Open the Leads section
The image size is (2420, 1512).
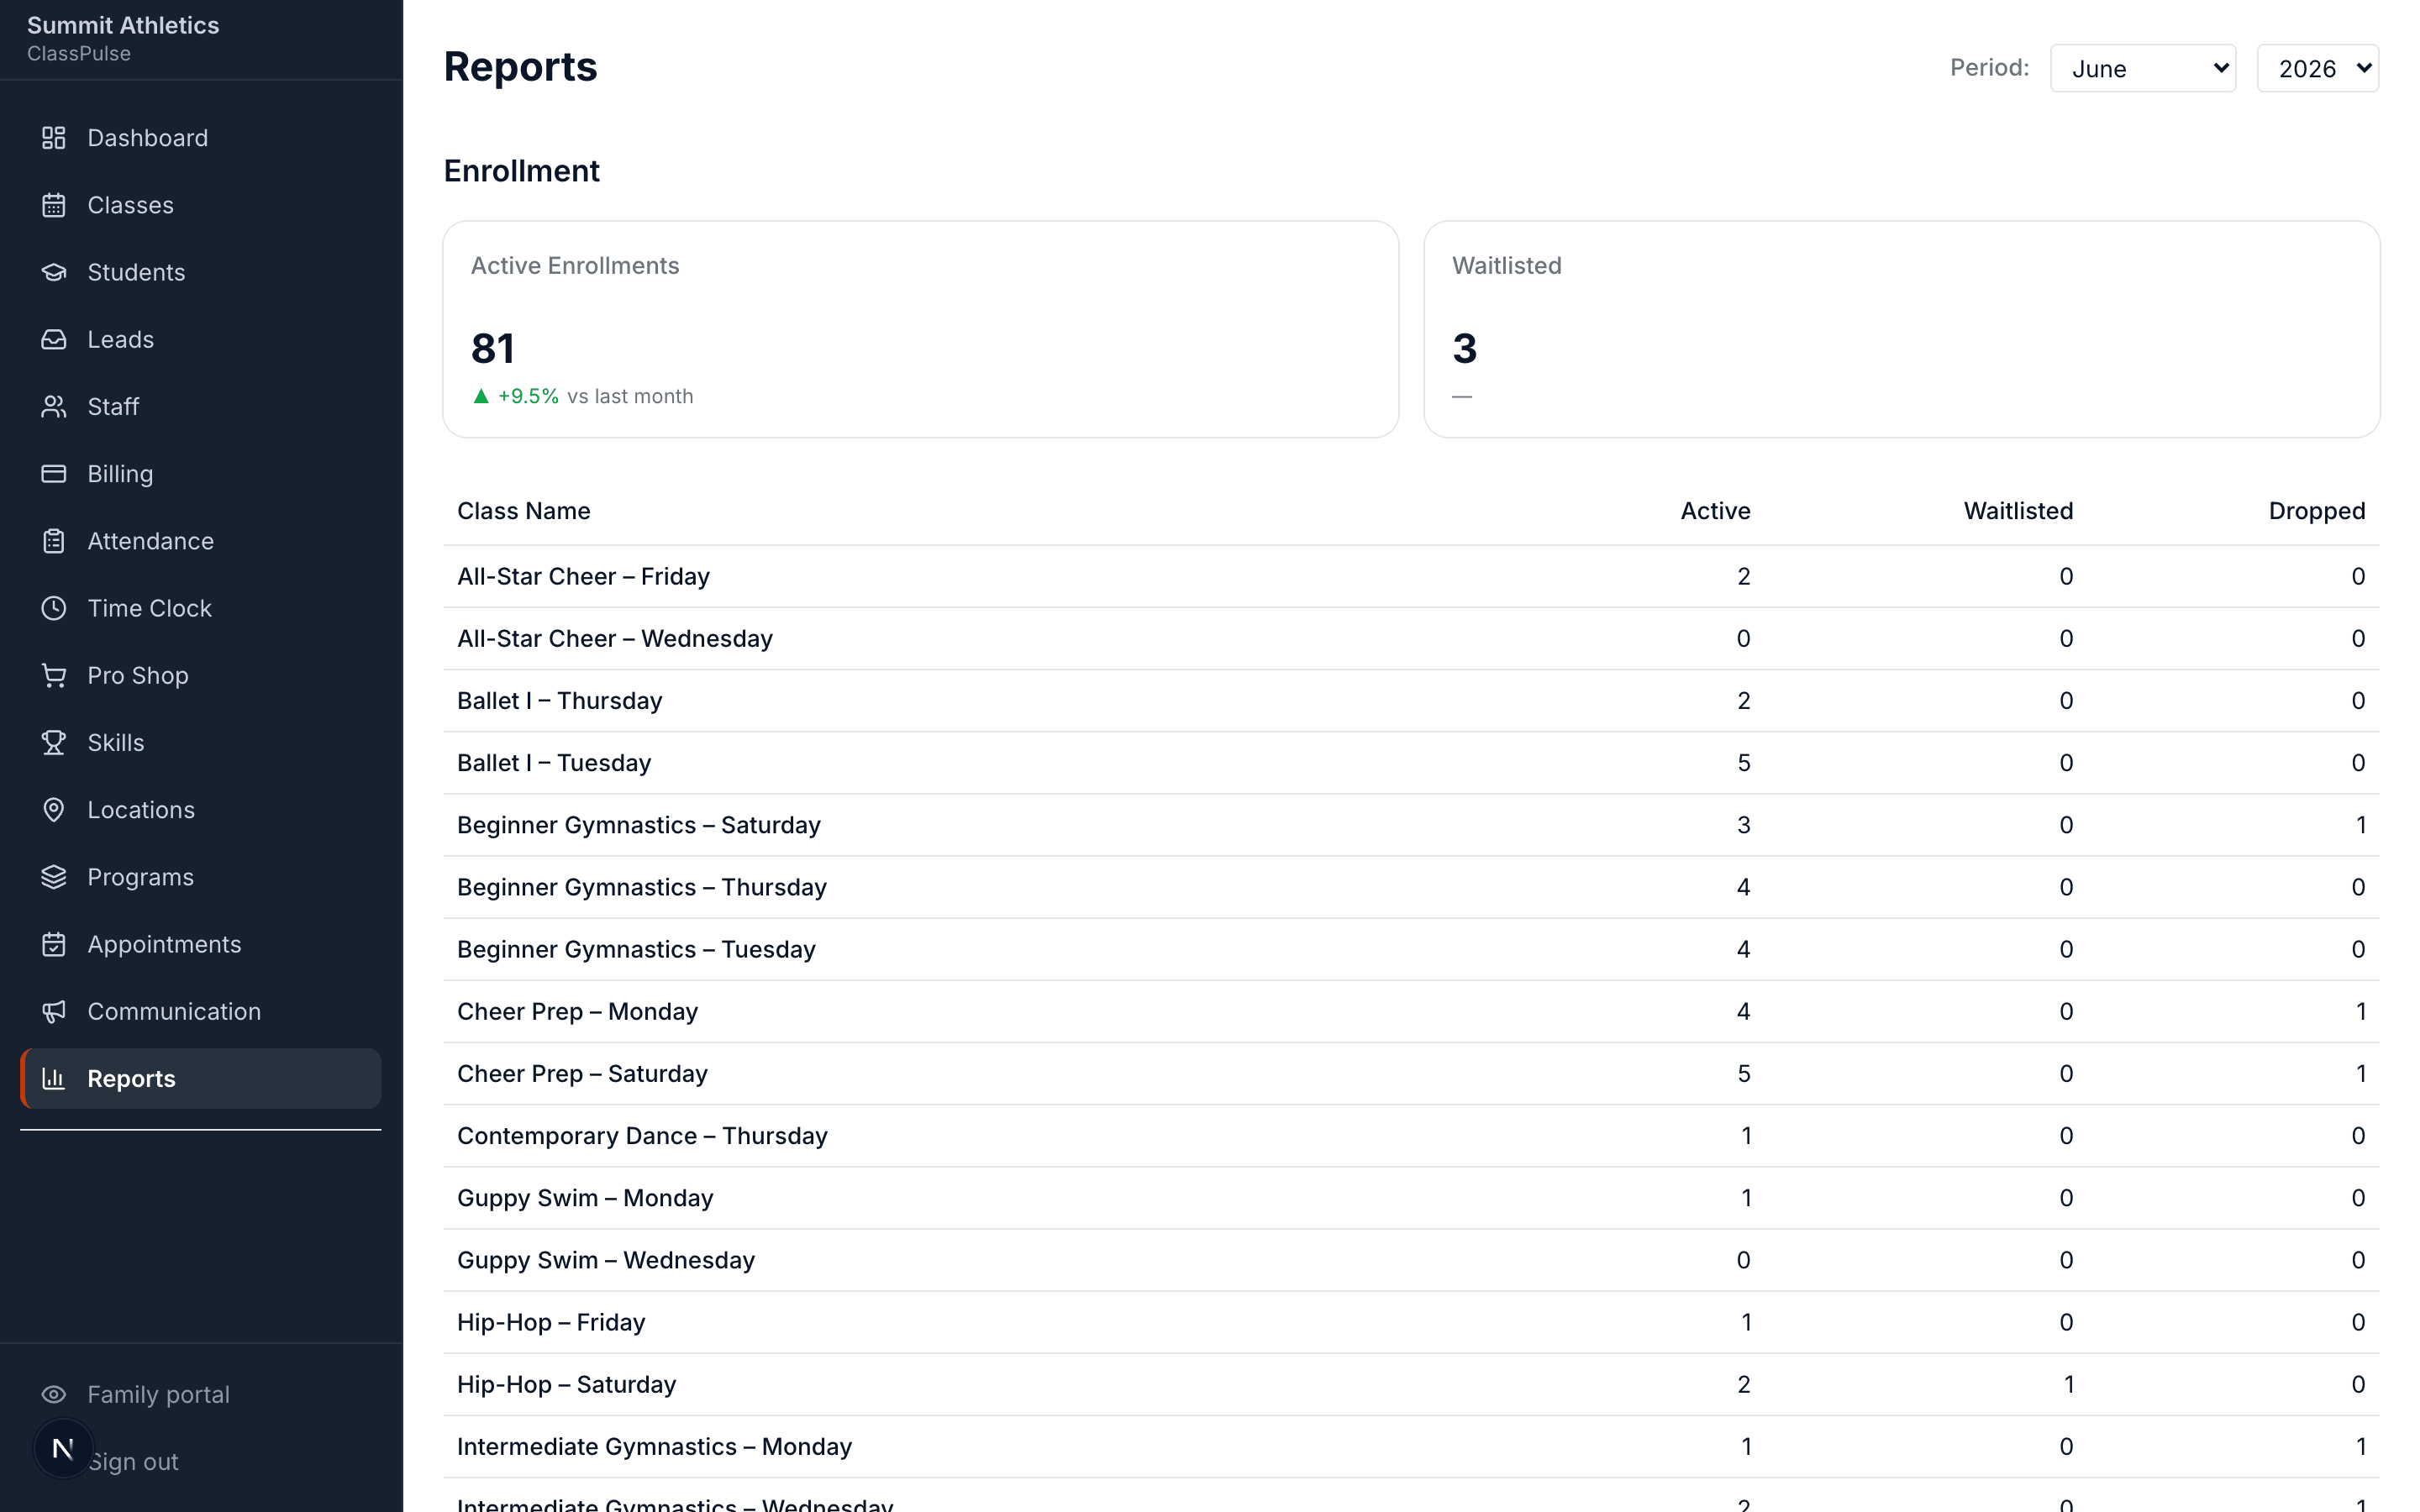(x=201, y=339)
